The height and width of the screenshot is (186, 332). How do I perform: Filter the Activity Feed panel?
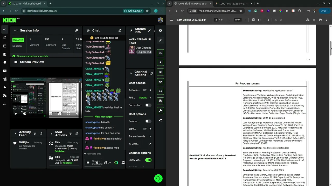pos(35,134)
